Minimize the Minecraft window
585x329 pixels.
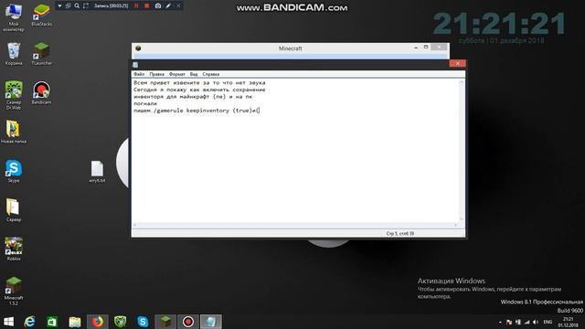pos(416,48)
